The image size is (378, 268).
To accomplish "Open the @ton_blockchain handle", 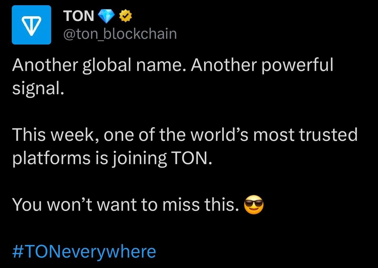I will click(120, 34).
